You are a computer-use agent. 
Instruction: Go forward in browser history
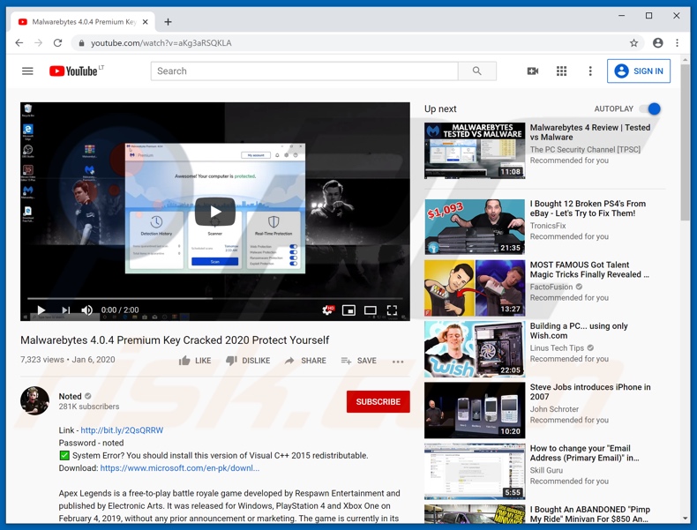[39, 43]
